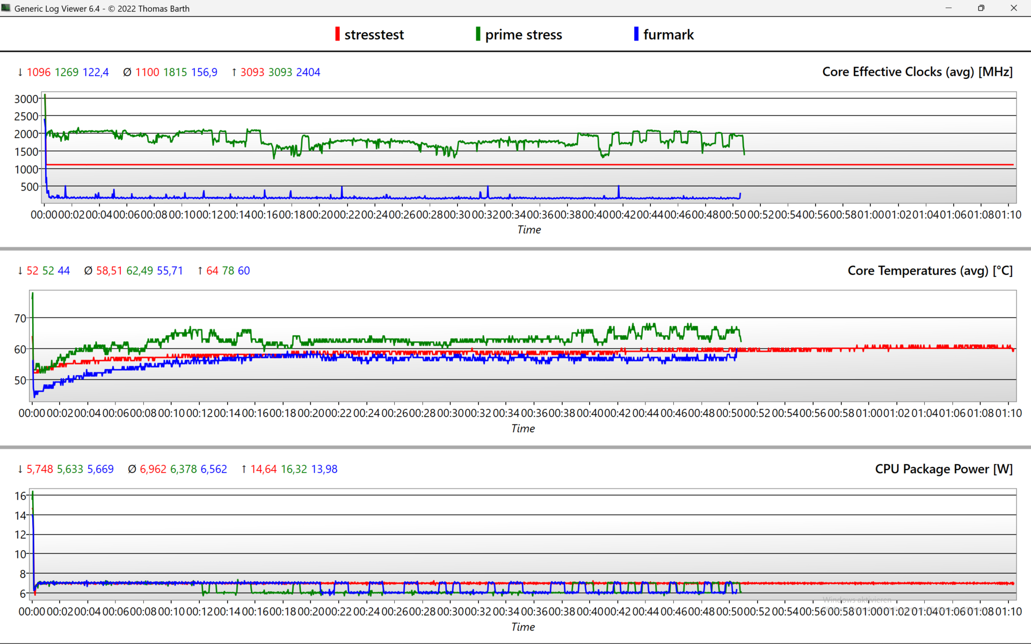Click the maximum arrow icon in power chart
Image resolution: width=1031 pixels, height=644 pixels.
point(244,470)
